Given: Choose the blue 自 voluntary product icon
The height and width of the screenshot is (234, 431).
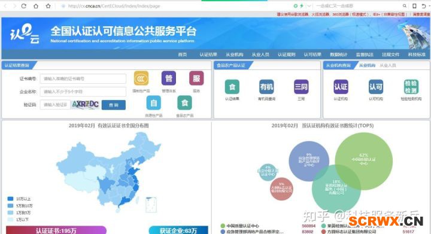Looking at the screenshot, I should click(x=154, y=103).
